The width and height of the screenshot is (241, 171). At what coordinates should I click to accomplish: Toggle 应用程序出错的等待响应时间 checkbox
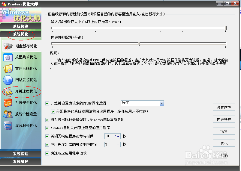(x=47, y=145)
